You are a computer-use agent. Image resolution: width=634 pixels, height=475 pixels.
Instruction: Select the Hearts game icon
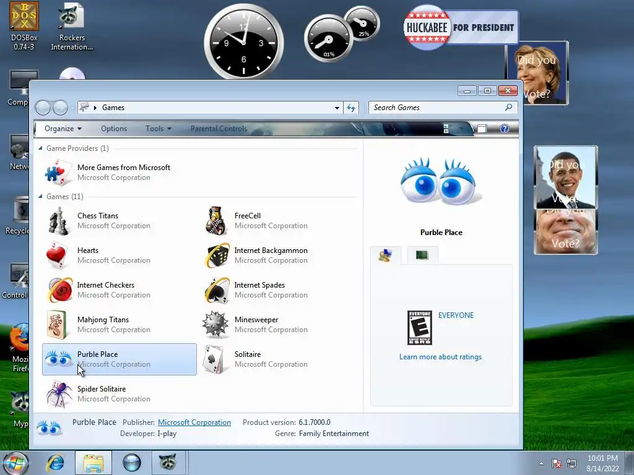57,255
